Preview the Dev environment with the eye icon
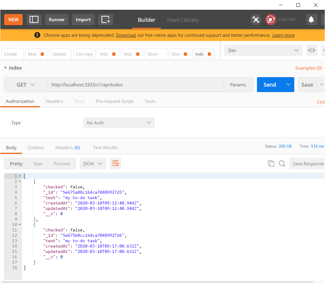The image size is (325, 284). (312, 51)
